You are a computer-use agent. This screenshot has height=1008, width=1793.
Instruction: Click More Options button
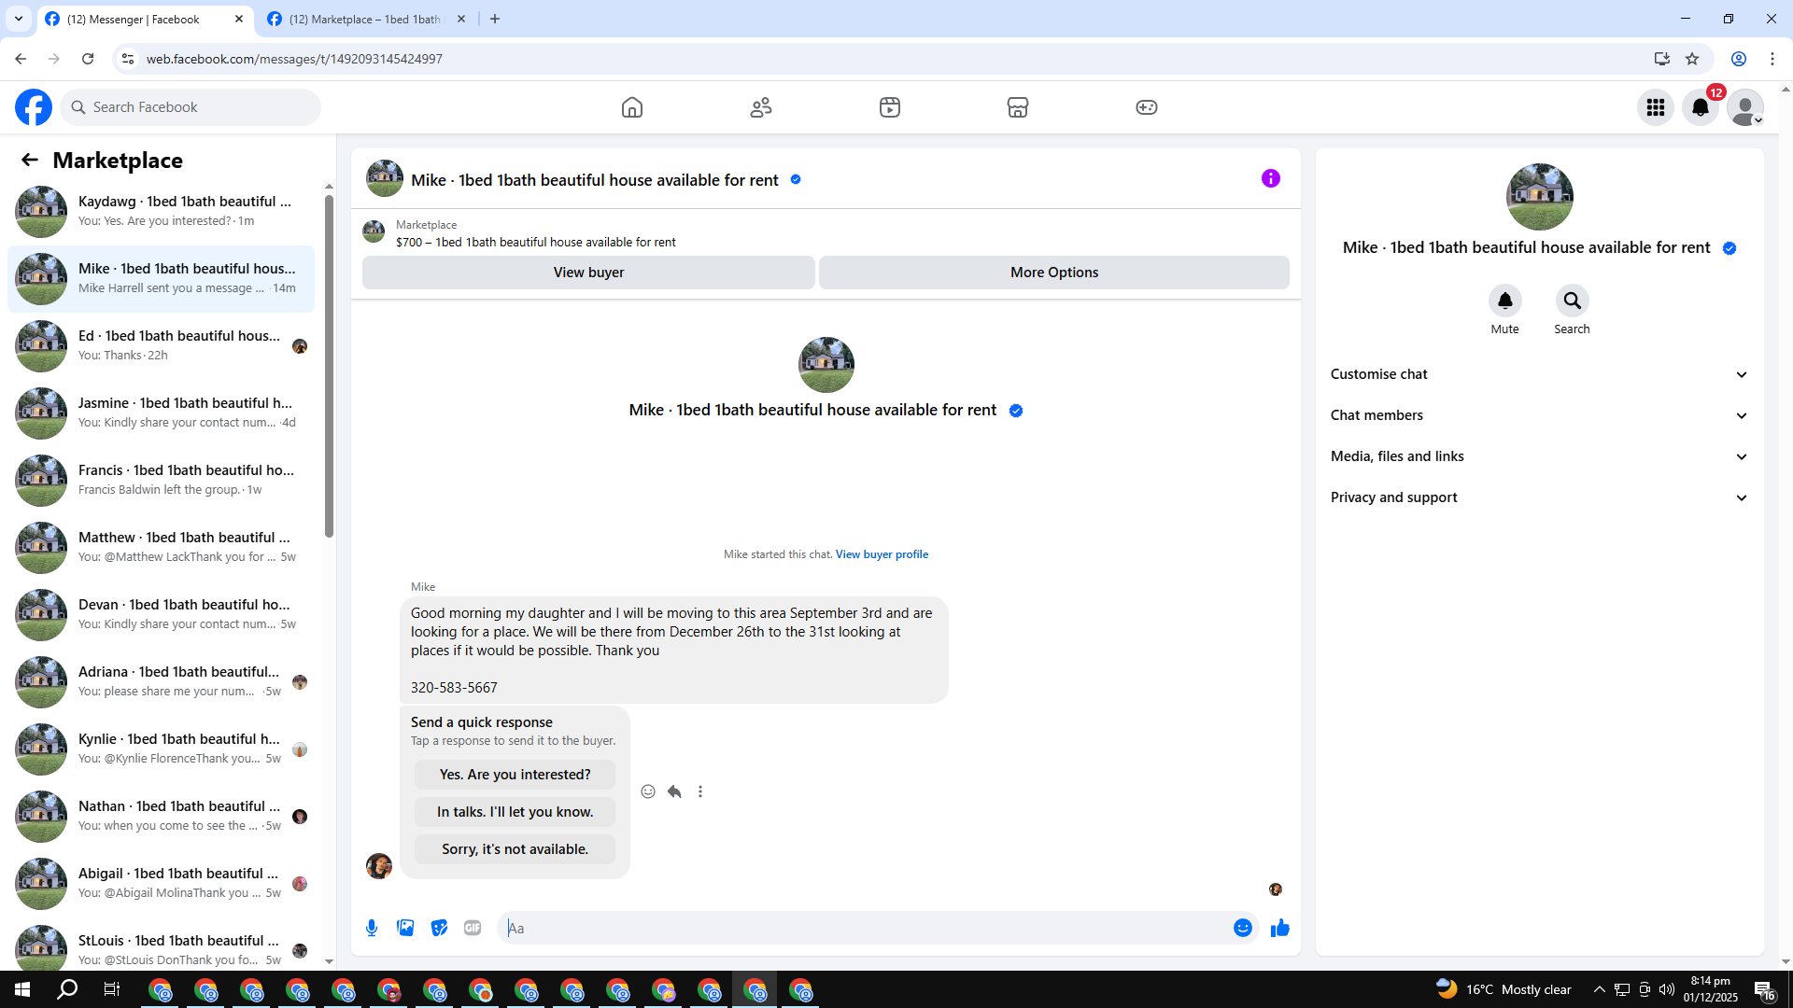click(1054, 273)
